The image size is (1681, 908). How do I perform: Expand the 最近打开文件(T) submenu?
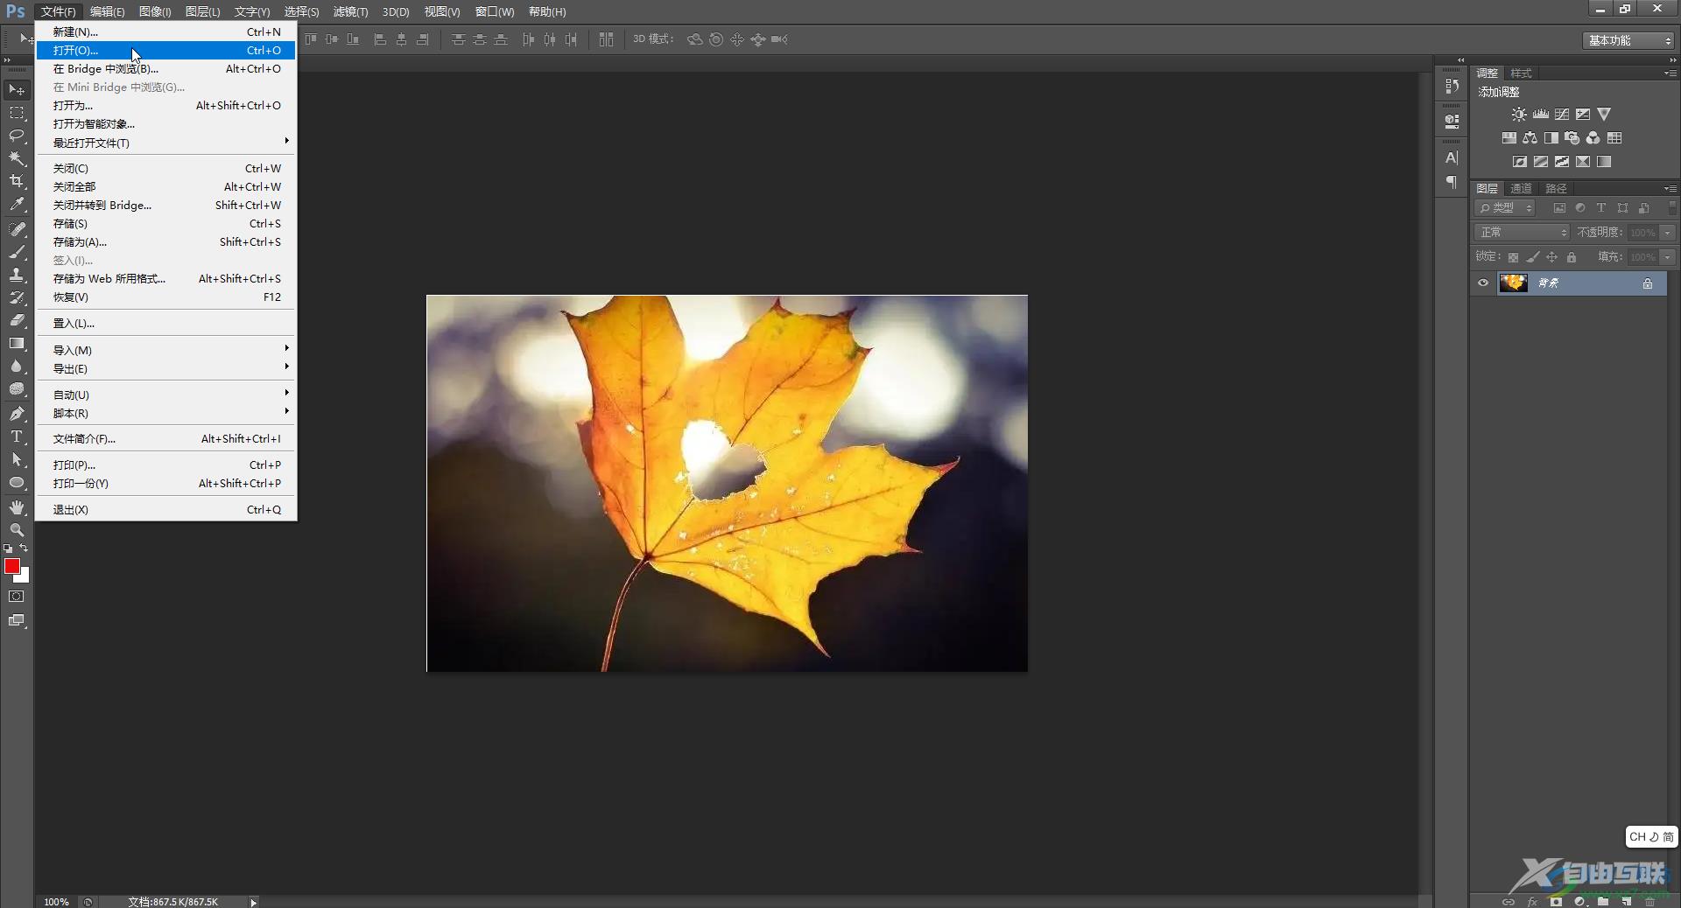pos(166,143)
